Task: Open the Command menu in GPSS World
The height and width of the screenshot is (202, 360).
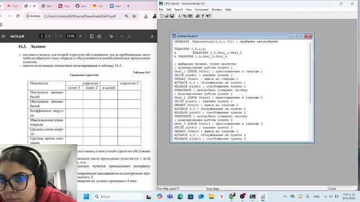Action: click(201, 10)
